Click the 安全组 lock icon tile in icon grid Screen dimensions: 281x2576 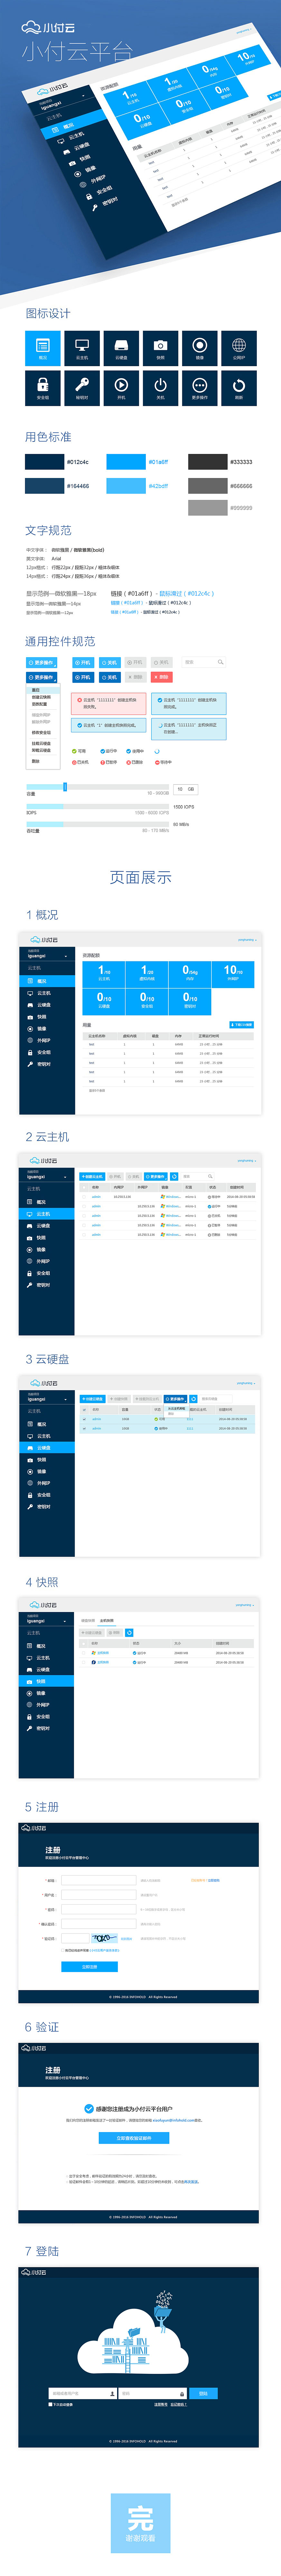click(43, 388)
